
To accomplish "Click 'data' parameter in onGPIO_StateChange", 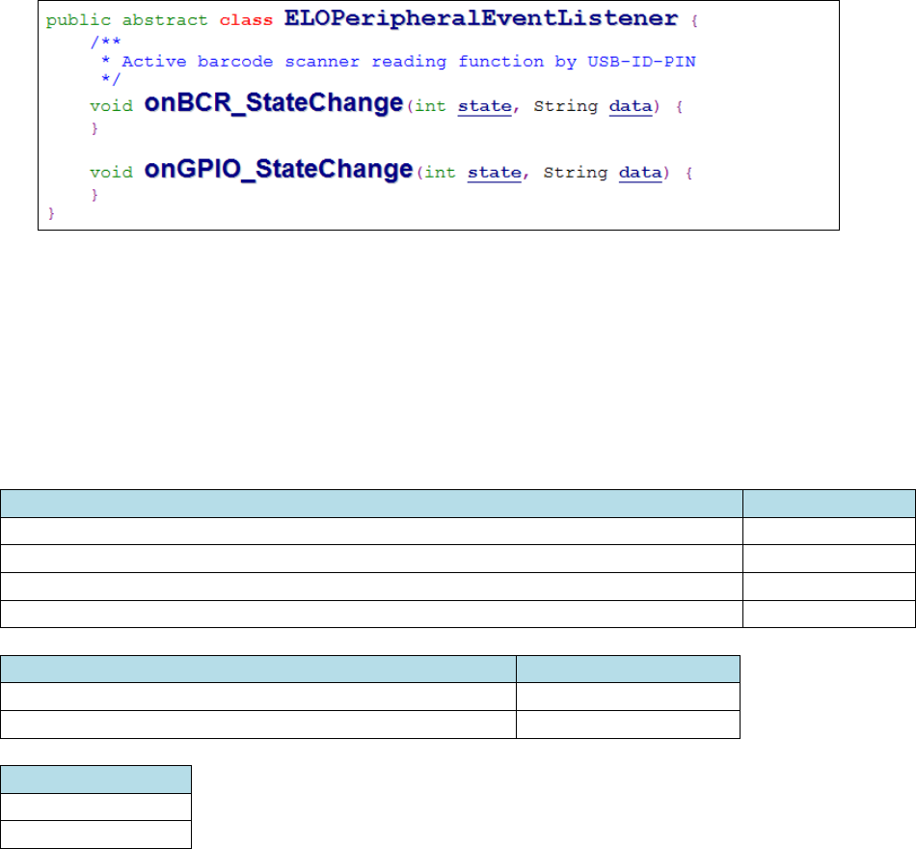I will tap(640, 173).
